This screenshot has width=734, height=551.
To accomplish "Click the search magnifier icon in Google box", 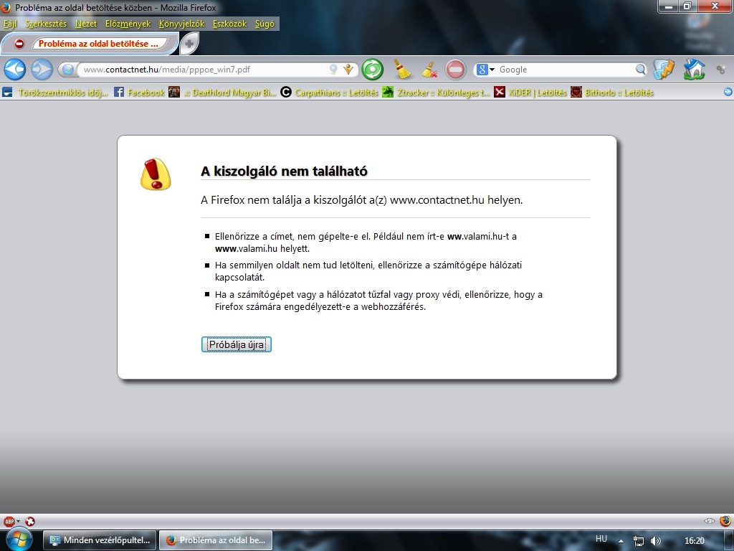I will click(640, 70).
